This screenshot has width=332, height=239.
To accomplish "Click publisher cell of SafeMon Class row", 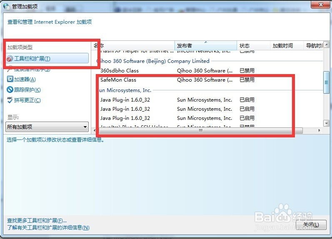I will tap(205, 80).
